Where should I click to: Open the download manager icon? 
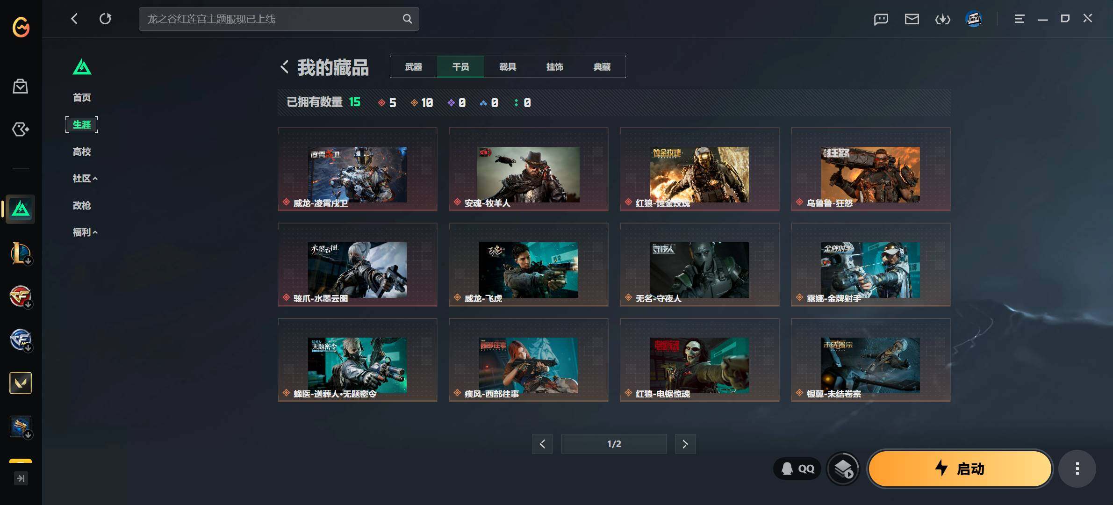(942, 19)
